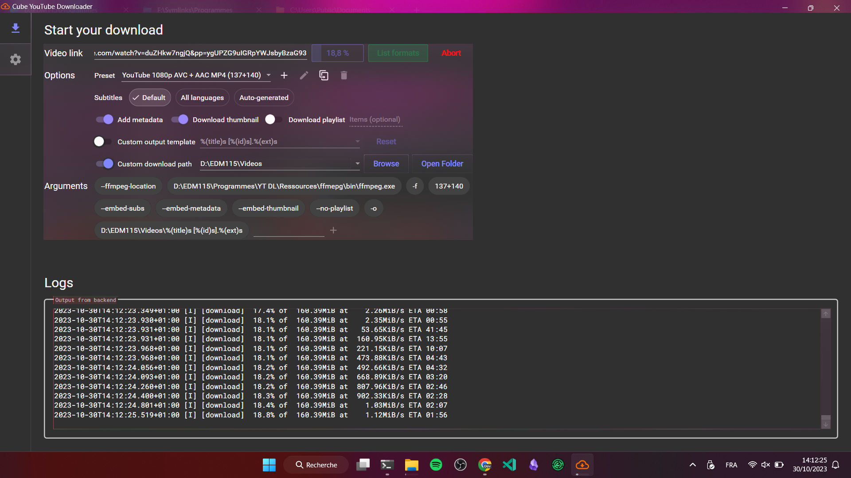851x478 pixels.
Task: Delete the preset with the trash icon
Action: (x=344, y=75)
